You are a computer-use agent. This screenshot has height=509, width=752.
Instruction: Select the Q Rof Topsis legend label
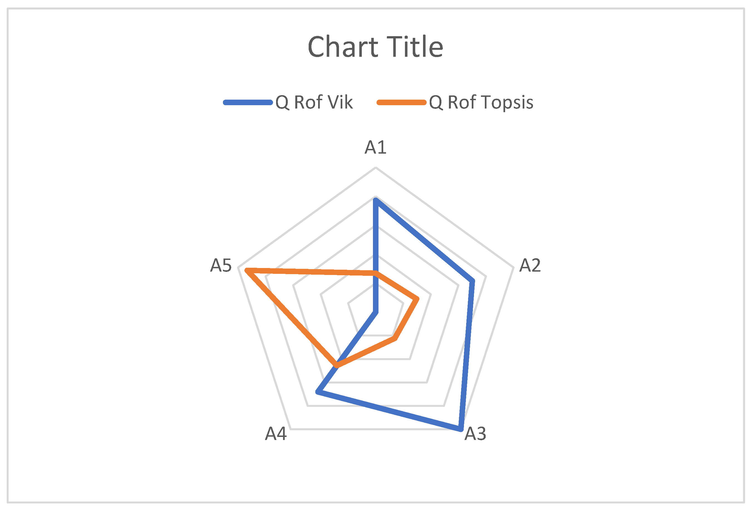481,102
